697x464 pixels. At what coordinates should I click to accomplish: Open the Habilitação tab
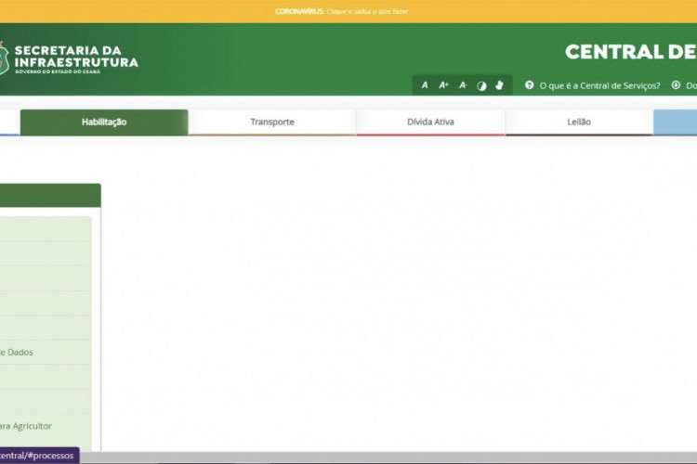pos(104,122)
